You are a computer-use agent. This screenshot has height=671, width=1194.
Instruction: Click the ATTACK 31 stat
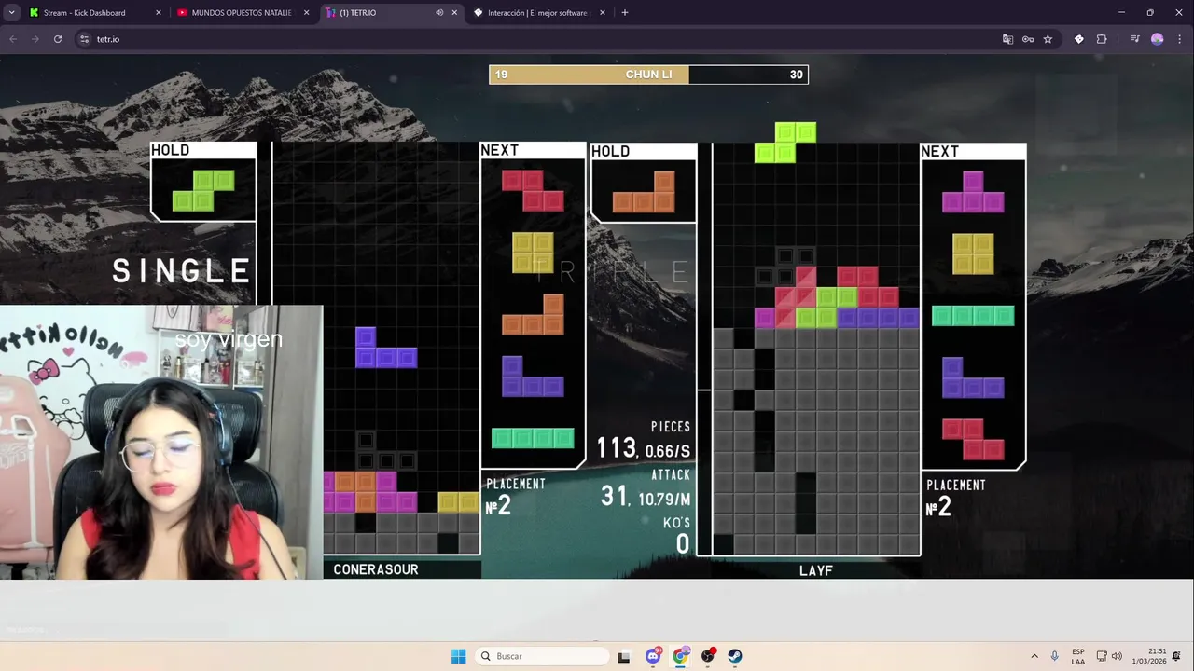pyautogui.click(x=646, y=489)
